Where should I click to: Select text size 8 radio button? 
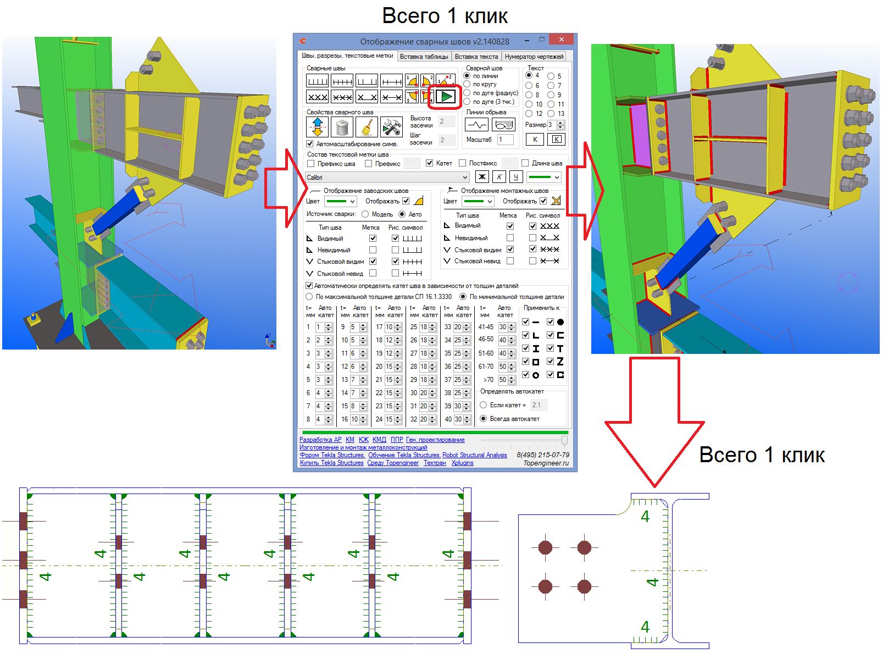tap(529, 95)
